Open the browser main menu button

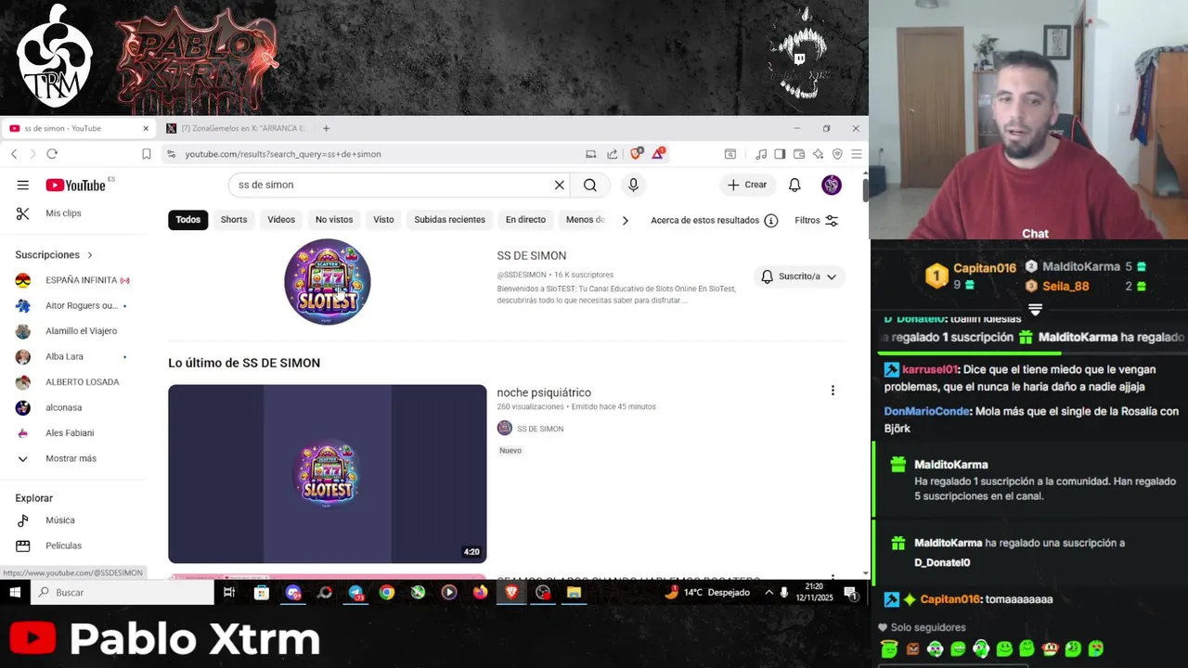point(856,154)
